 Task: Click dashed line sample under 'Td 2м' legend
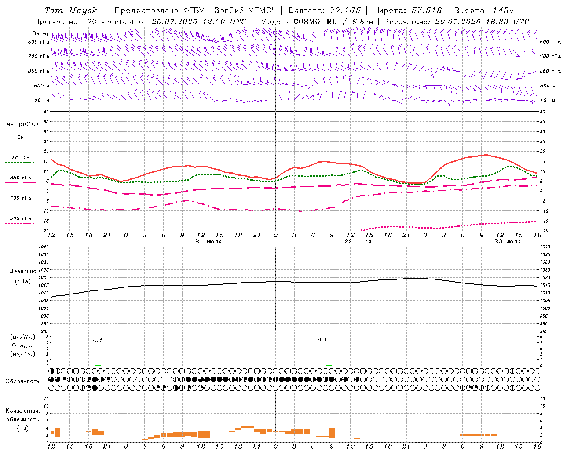20,163
